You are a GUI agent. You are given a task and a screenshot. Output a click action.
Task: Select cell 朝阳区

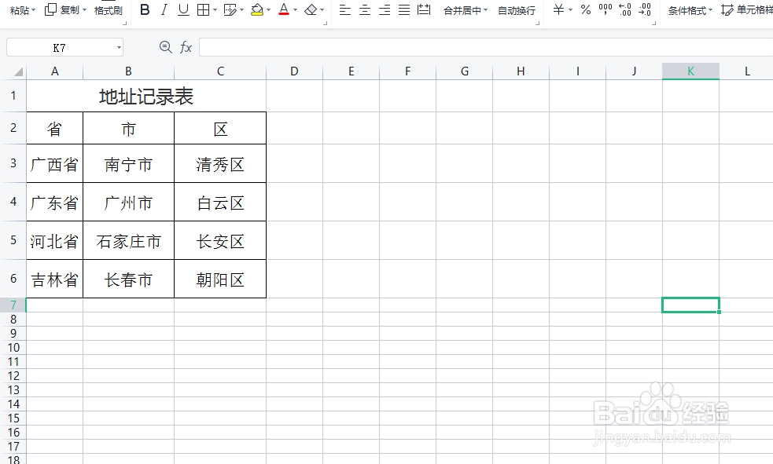[x=220, y=279]
